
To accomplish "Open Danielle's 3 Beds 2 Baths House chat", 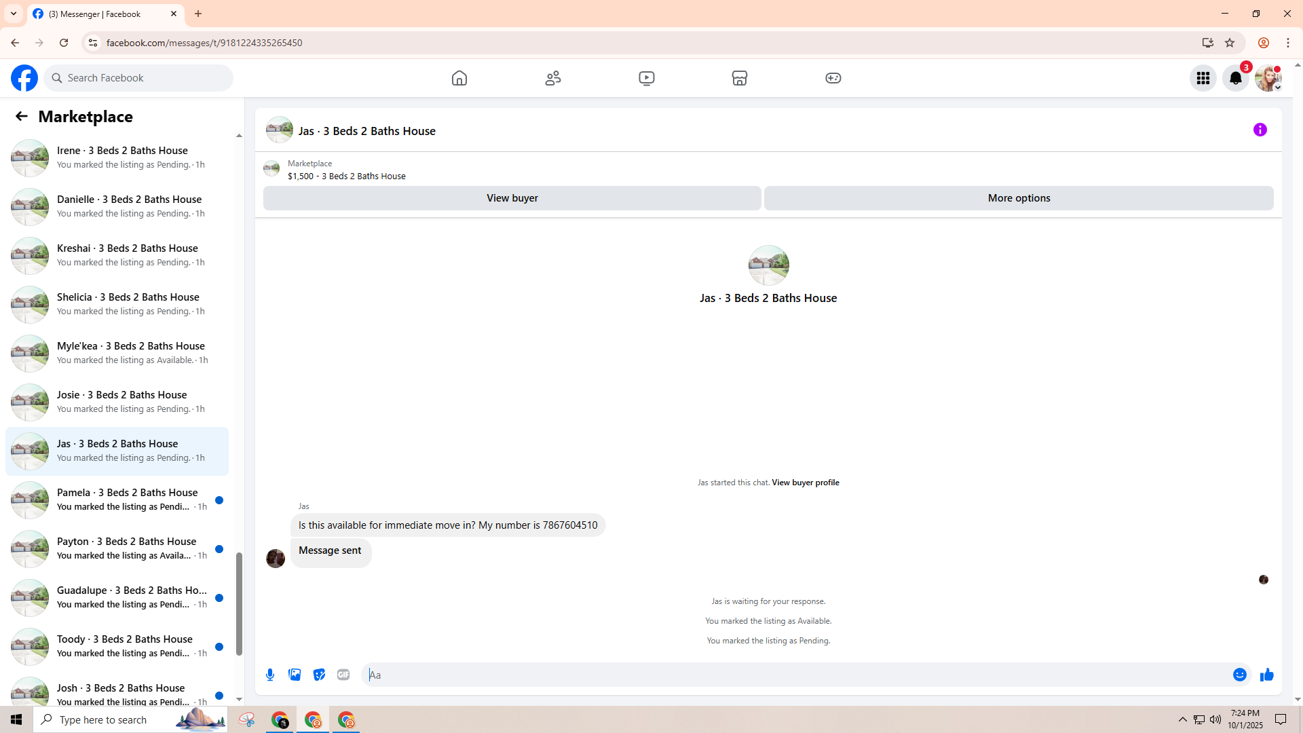I will click(117, 206).
